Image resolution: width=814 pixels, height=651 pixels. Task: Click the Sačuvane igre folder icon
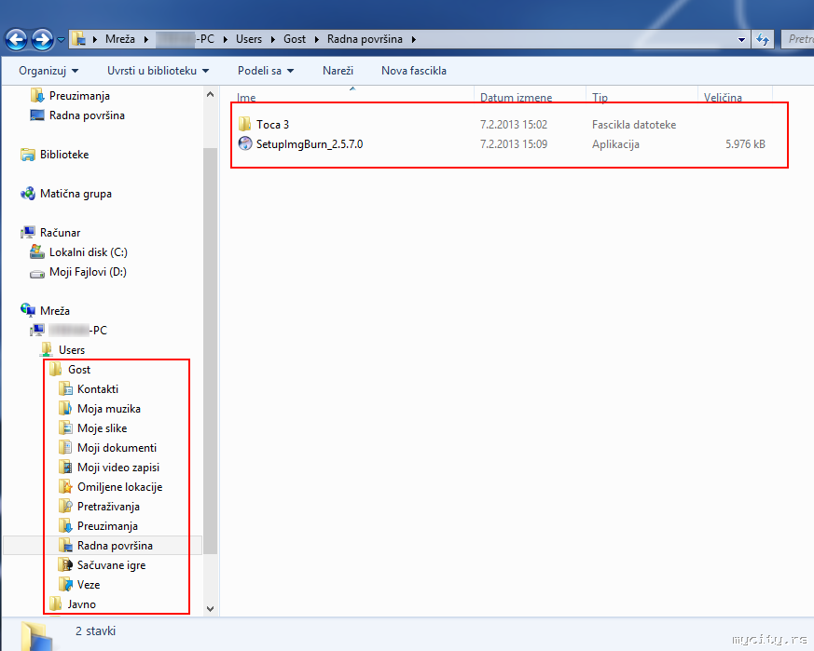65,565
